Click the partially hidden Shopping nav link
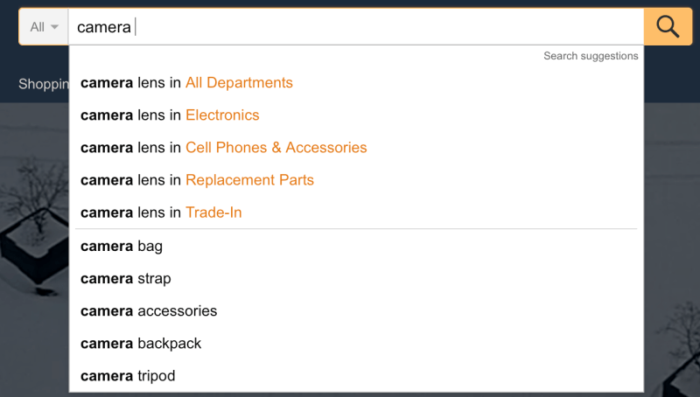The image size is (700, 397). (43, 84)
